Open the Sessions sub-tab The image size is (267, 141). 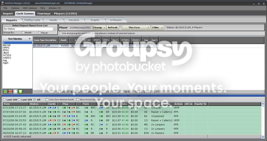pos(74,20)
